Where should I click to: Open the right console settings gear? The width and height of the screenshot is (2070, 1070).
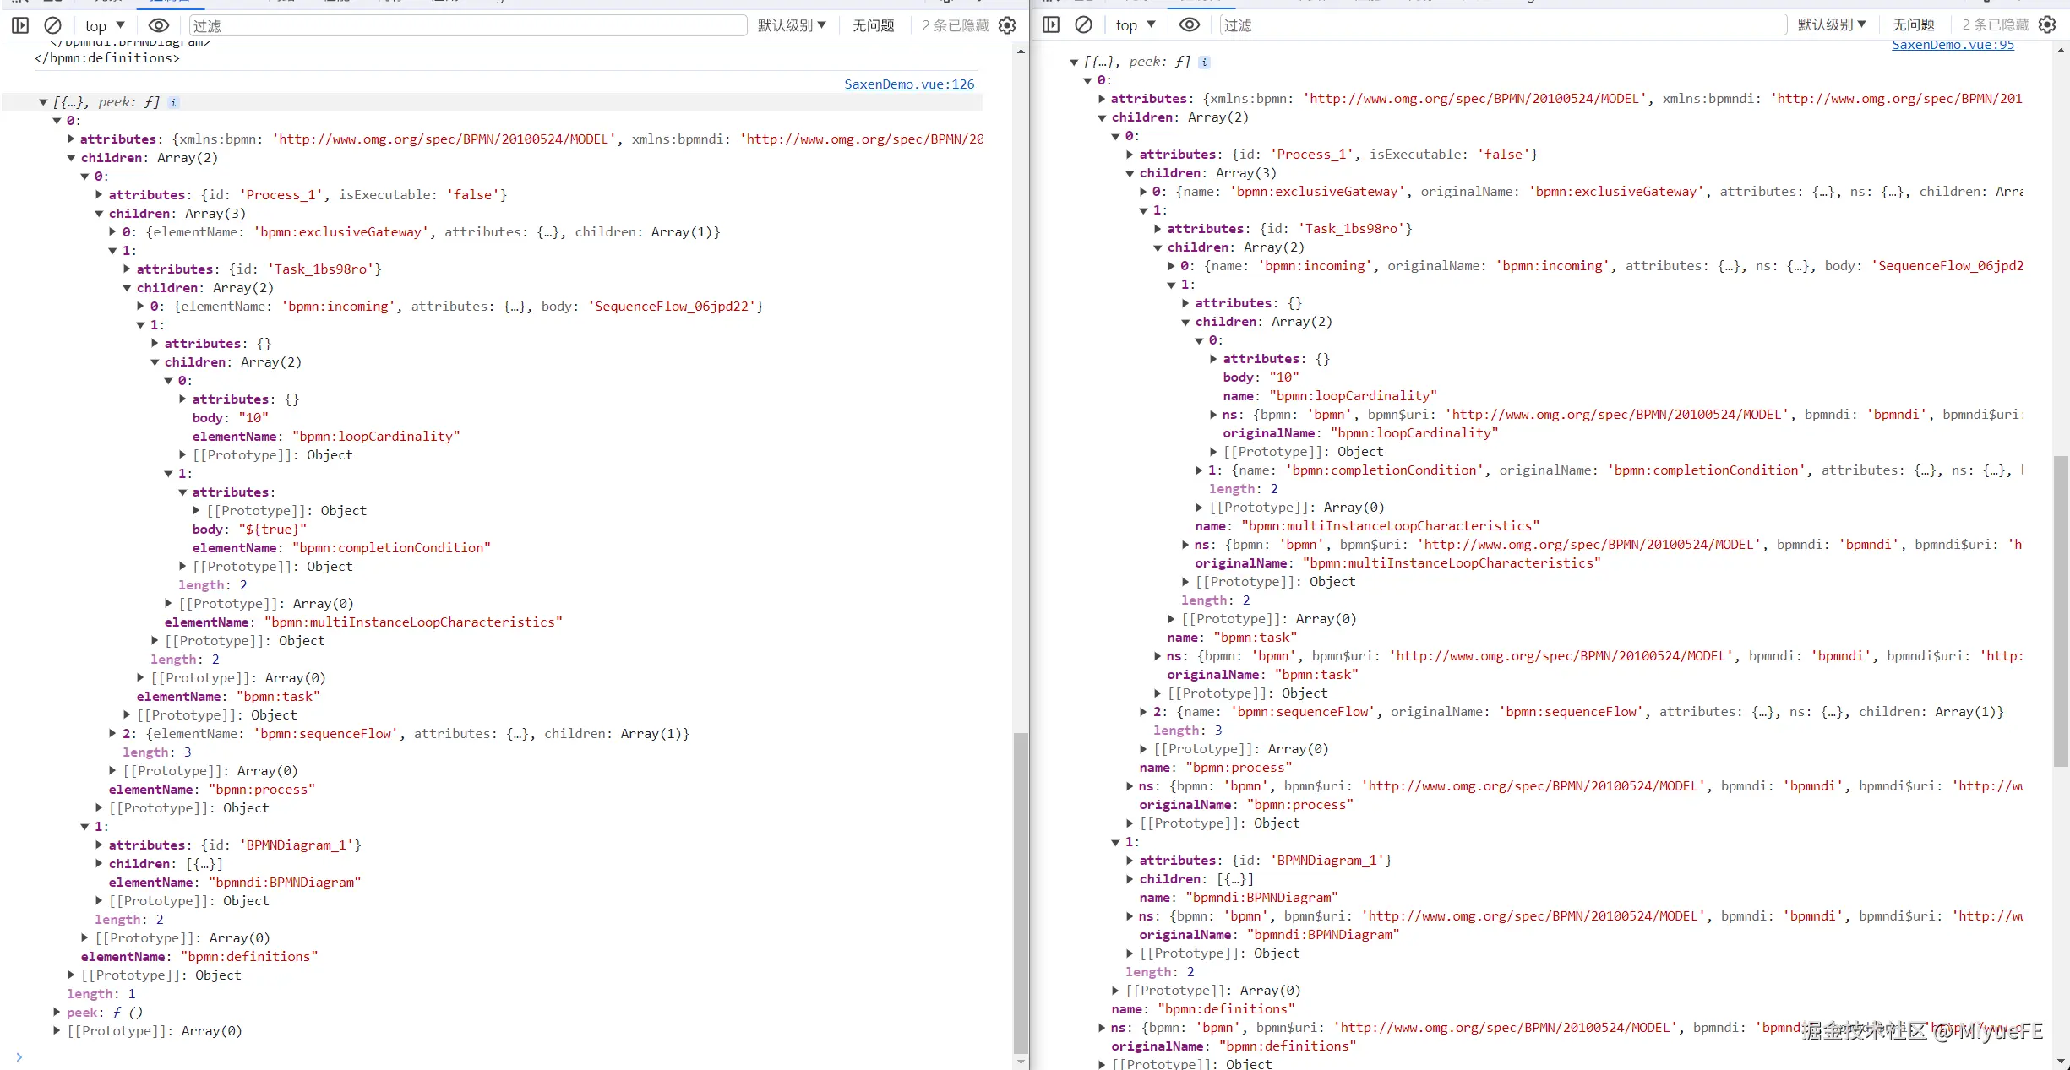coord(2047,25)
